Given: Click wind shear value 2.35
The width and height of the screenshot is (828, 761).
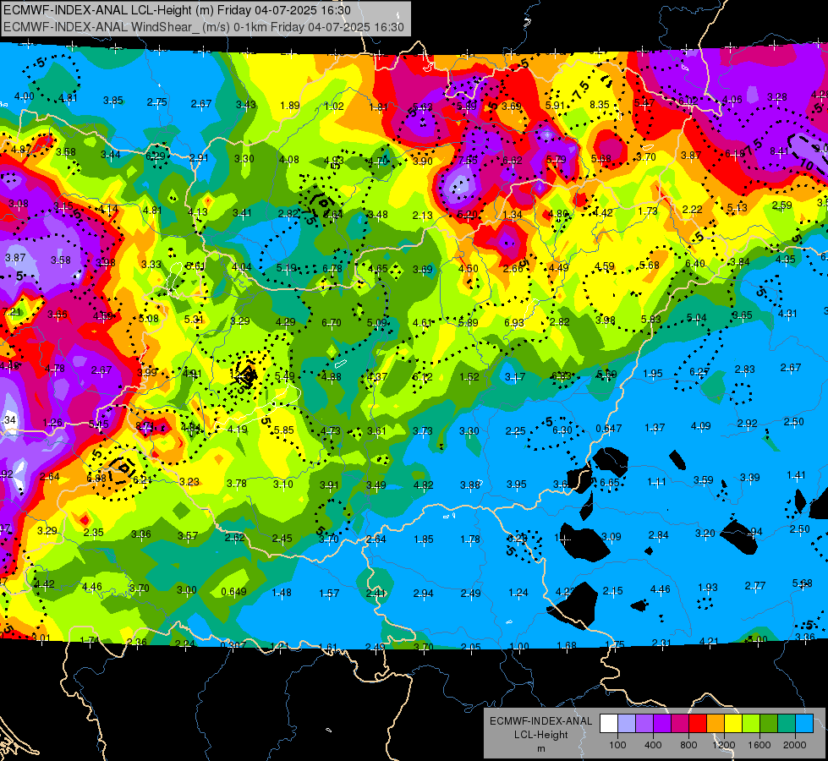Looking at the screenshot, I should [94, 532].
